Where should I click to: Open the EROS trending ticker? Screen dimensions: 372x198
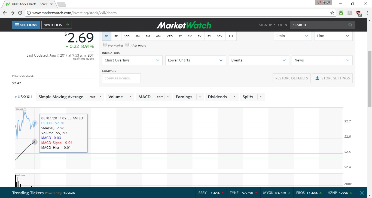309,193
